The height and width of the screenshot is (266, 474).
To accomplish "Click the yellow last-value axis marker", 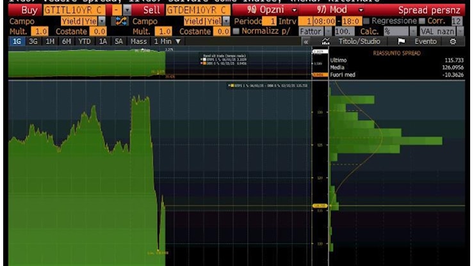I will point(320,206).
